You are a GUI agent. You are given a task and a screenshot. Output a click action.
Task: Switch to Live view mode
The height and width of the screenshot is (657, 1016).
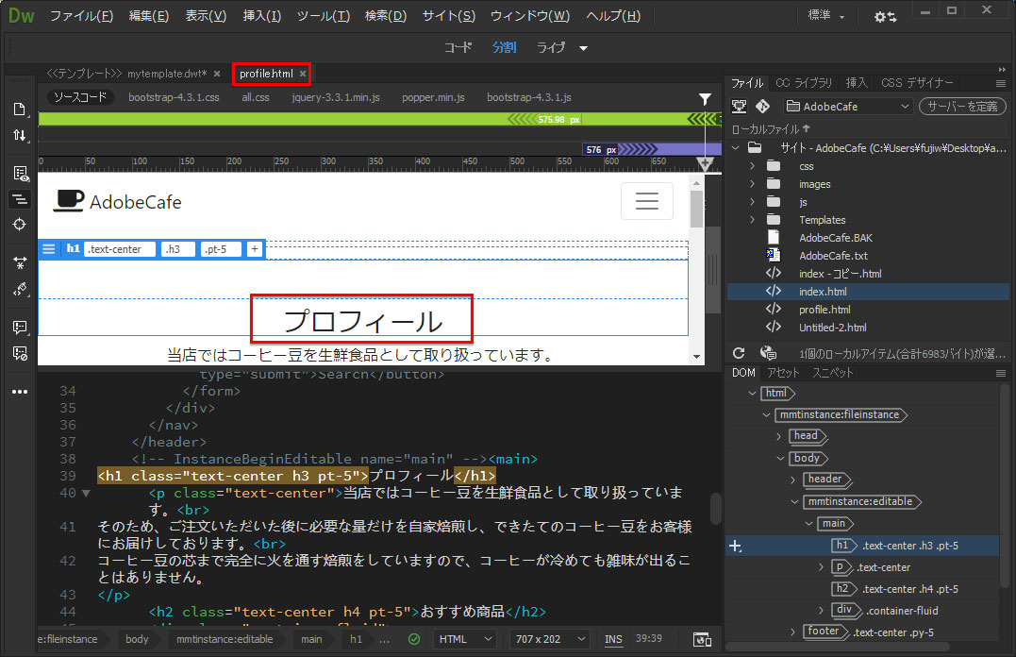tap(551, 47)
